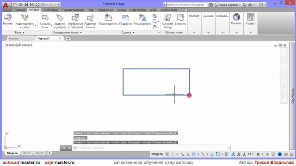The width and height of the screenshot is (296, 166).
Task: Open the Autodesk Exchange cart icon
Action: click(245, 5)
